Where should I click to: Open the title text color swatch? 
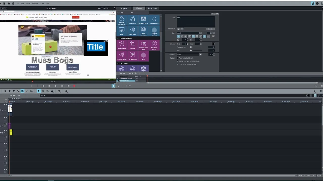coord(213,36)
